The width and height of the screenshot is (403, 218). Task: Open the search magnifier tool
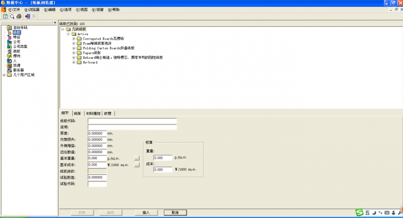point(12,16)
